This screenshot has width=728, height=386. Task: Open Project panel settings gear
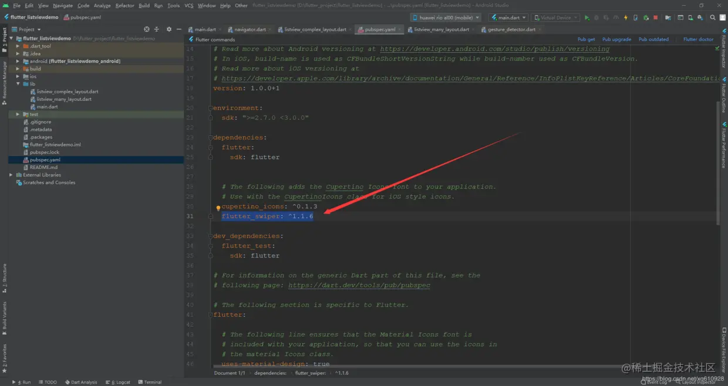(x=169, y=29)
